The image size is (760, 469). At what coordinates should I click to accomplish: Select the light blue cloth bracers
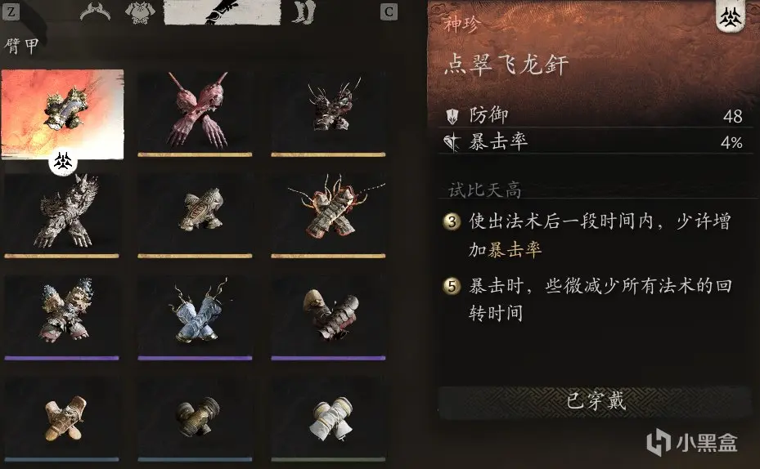pos(195,317)
